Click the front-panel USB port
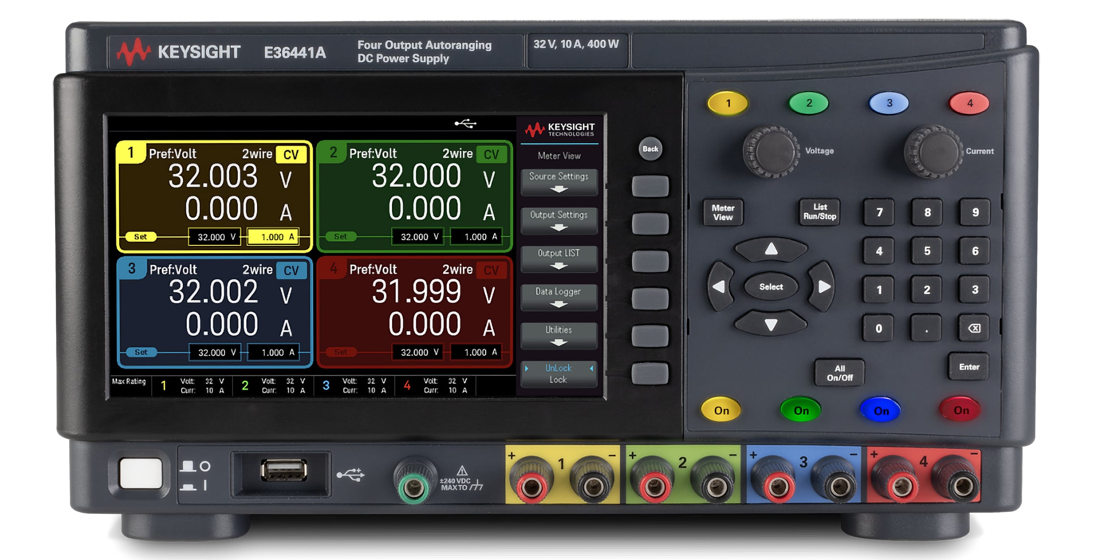This screenshot has width=1093, height=560. (284, 471)
